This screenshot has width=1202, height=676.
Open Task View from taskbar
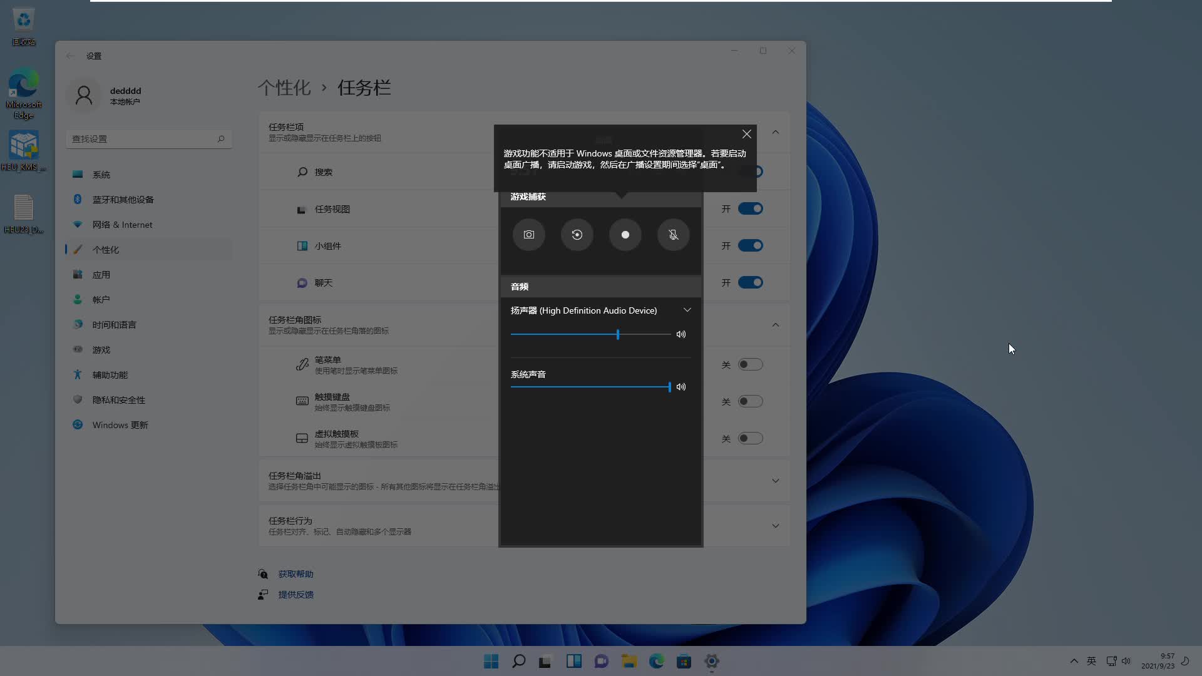545,661
